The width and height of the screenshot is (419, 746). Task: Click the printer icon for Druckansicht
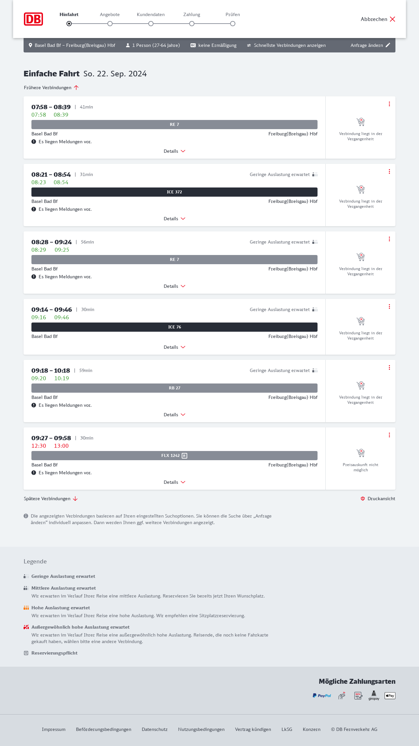(x=363, y=499)
